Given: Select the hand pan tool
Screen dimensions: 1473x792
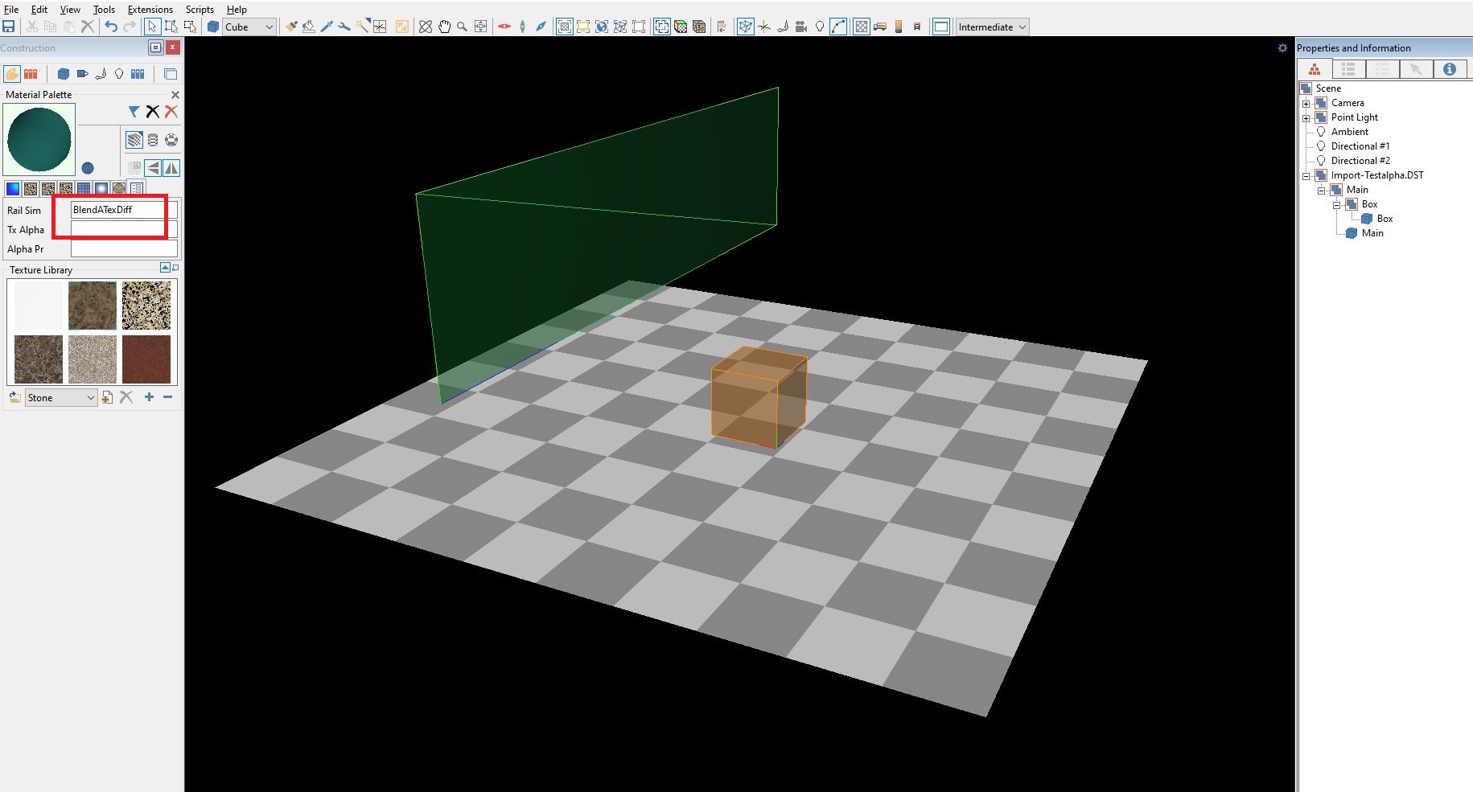Looking at the screenshot, I should tap(445, 27).
